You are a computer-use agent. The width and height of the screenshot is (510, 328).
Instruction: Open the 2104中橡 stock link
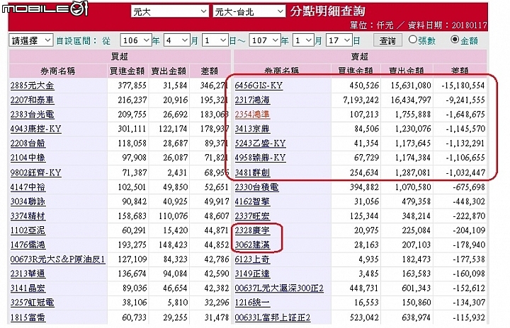point(28,158)
